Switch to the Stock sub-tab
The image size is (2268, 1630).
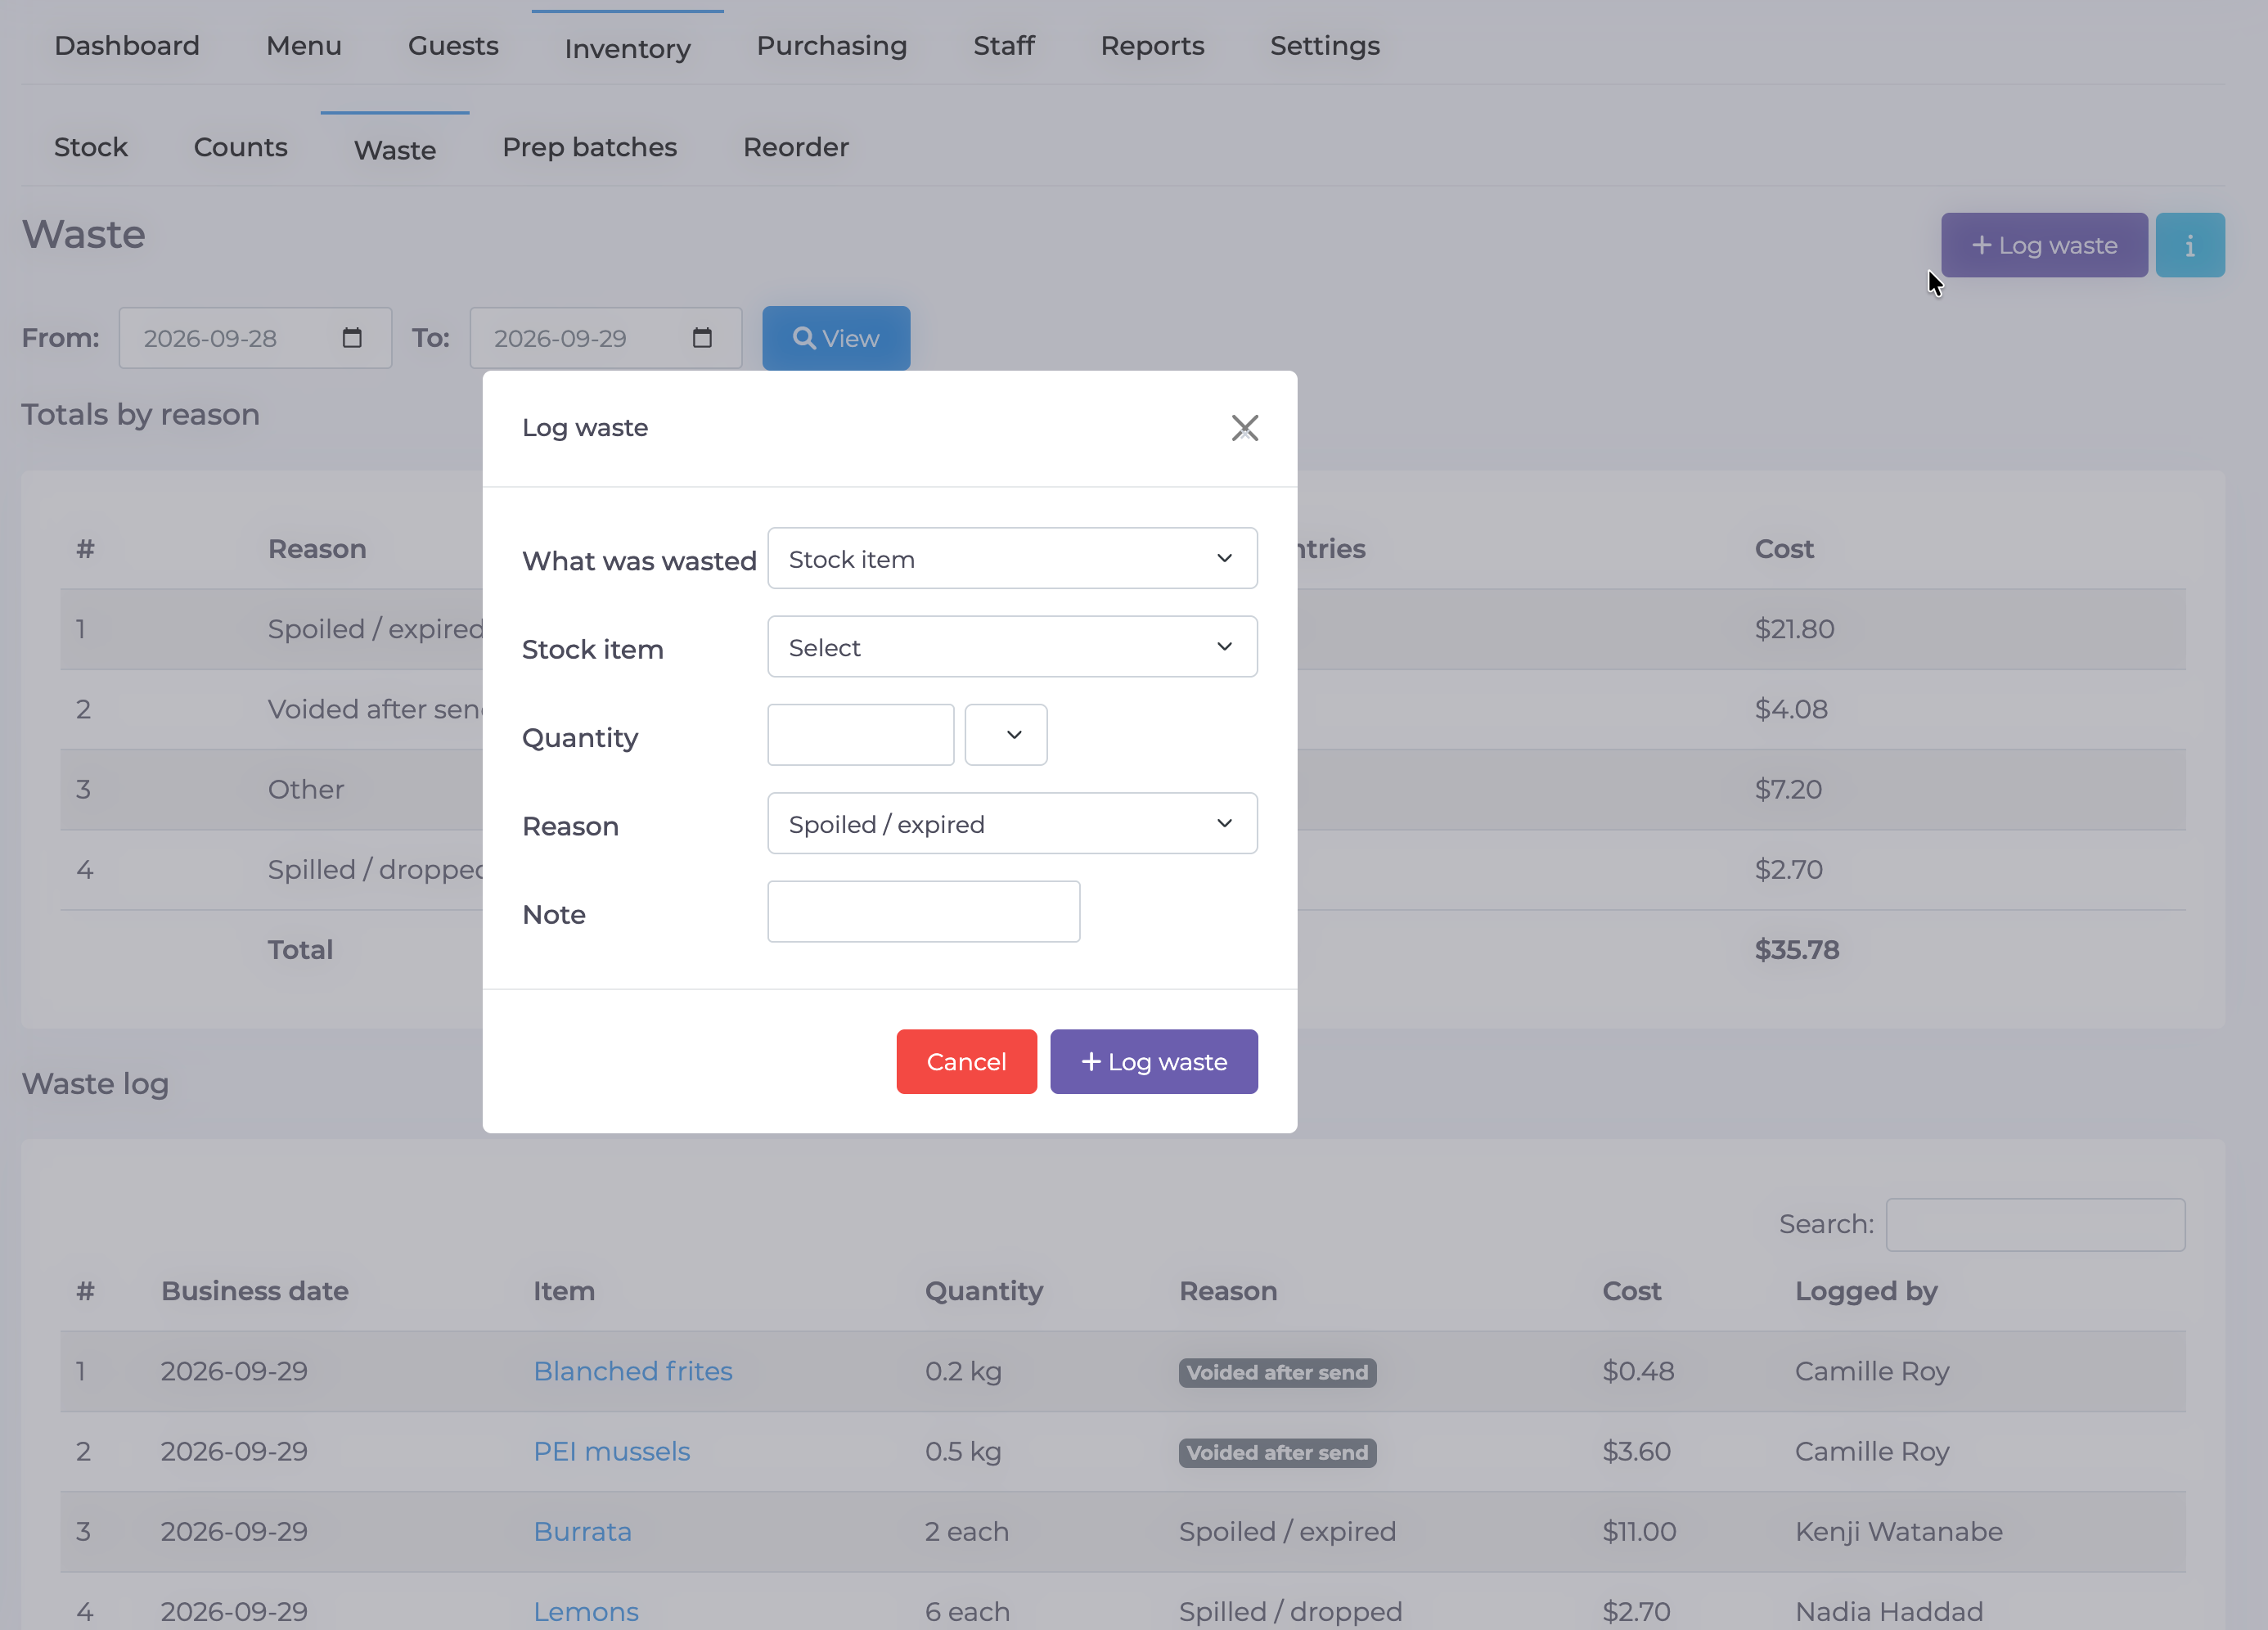coord(91,147)
